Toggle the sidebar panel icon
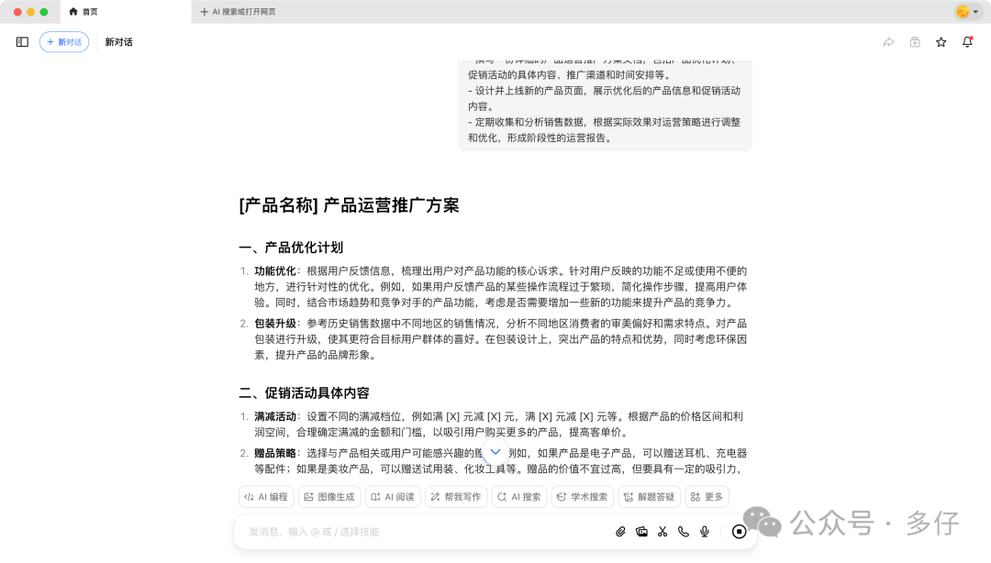The height and width of the screenshot is (563, 991). tap(22, 42)
